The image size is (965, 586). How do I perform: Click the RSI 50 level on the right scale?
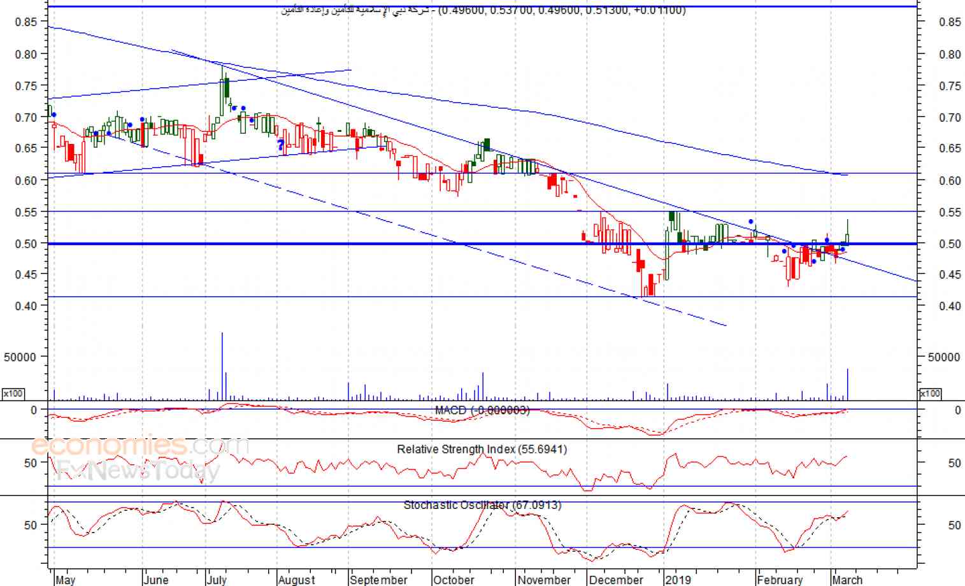(x=954, y=463)
